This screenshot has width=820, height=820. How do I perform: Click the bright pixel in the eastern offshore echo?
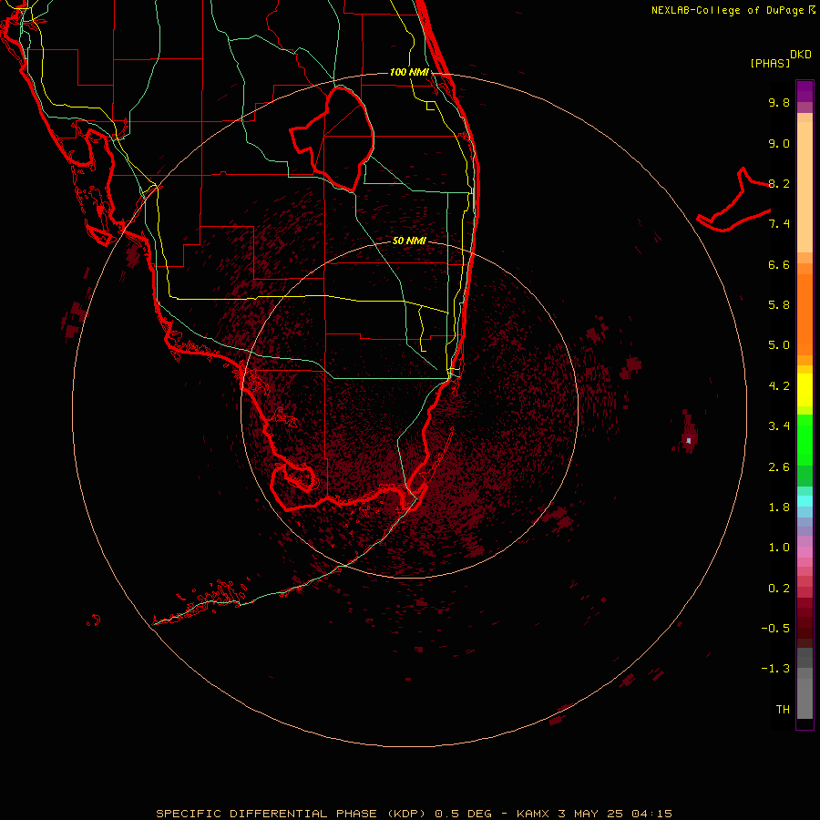click(x=689, y=441)
